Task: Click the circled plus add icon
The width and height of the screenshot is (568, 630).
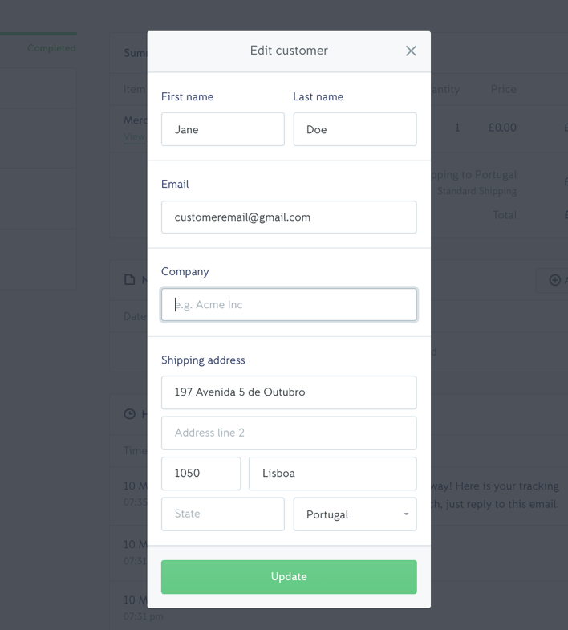Action: 554,280
